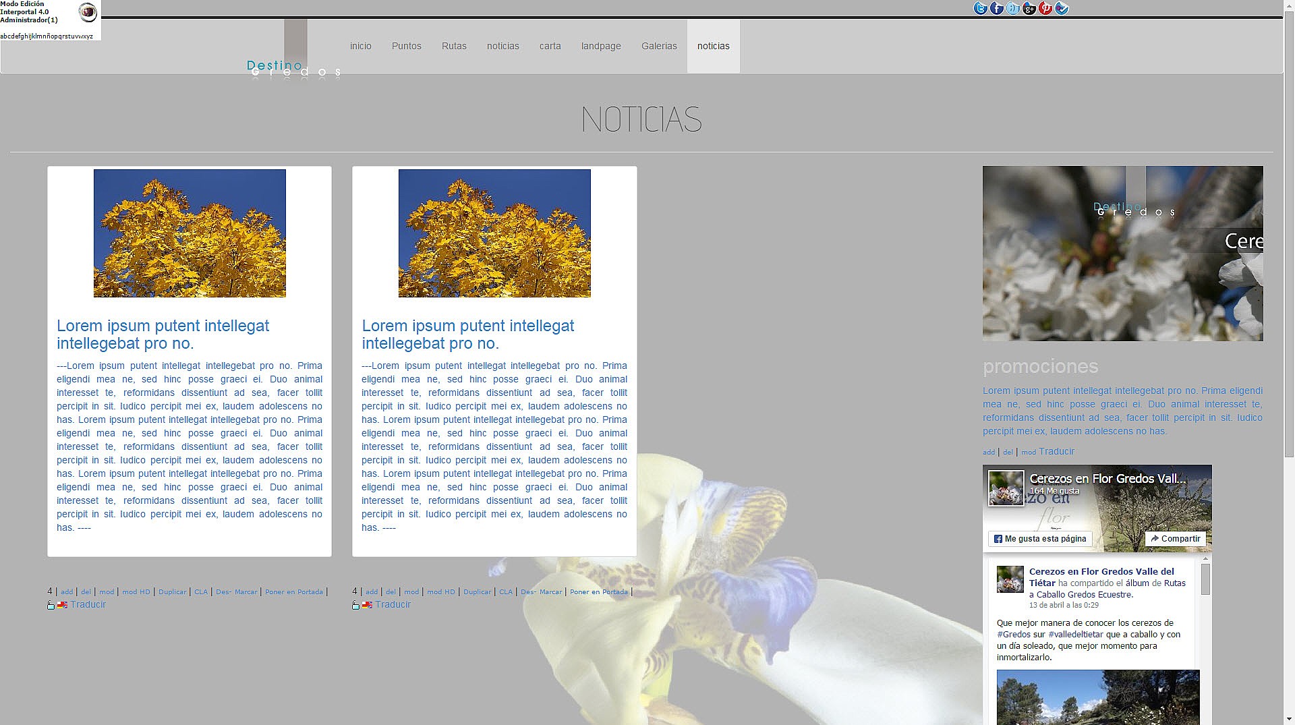Click 'del' link under second news card
The height and width of the screenshot is (725, 1295).
pyautogui.click(x=391, y=592)
